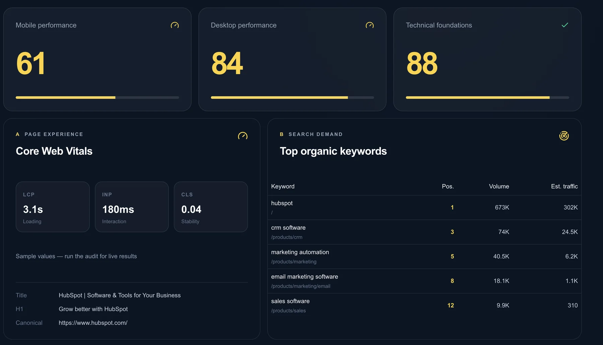
Task: Click the 'Top organic keywords' heading
Action: click(x=333, y=151)
